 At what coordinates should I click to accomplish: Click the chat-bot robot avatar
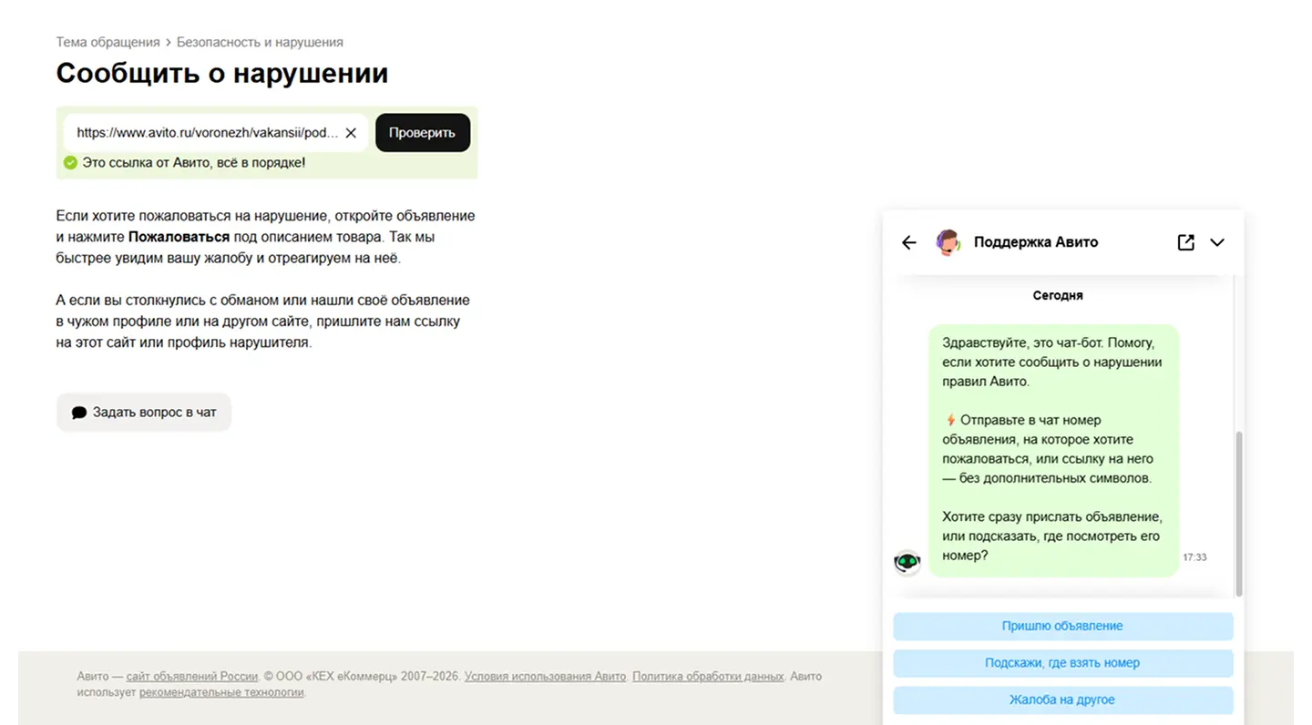coord(907,562)
